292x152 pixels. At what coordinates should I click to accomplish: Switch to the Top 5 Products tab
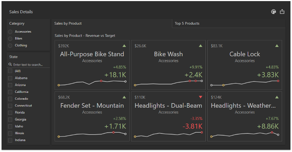[x=187, y=24]
